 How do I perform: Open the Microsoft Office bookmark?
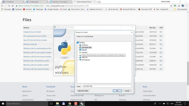128,9
